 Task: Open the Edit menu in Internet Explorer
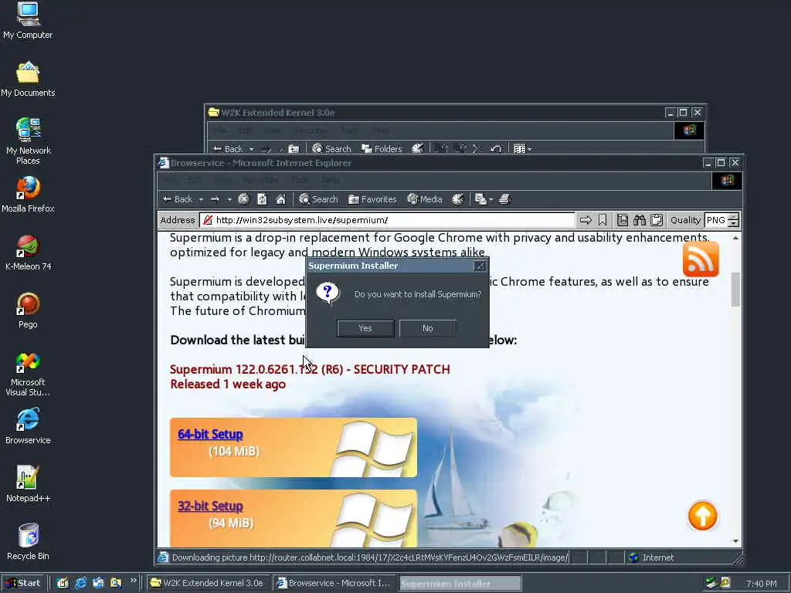tap(194, 180)
